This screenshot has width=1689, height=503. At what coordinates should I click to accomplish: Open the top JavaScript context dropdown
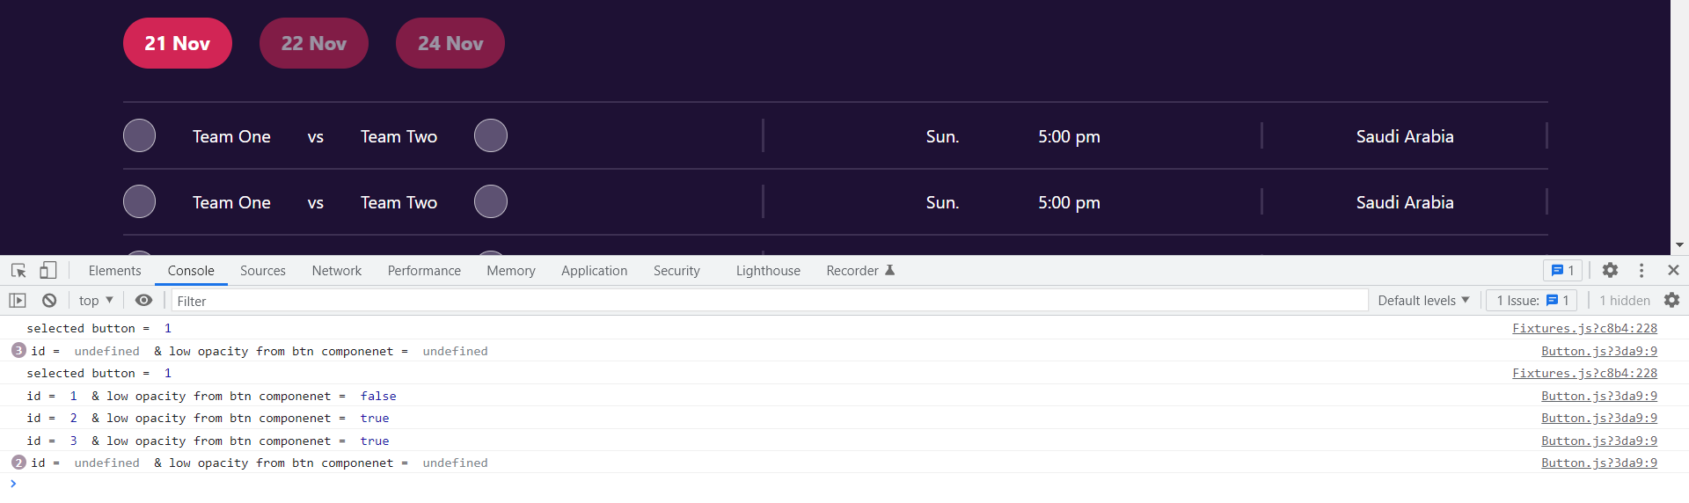[x=96, y=301]
